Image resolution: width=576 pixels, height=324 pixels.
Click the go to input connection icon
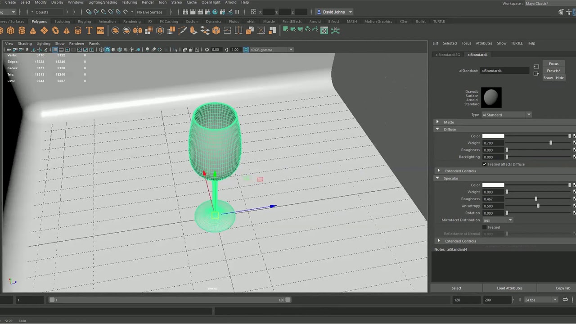[536, 67]
